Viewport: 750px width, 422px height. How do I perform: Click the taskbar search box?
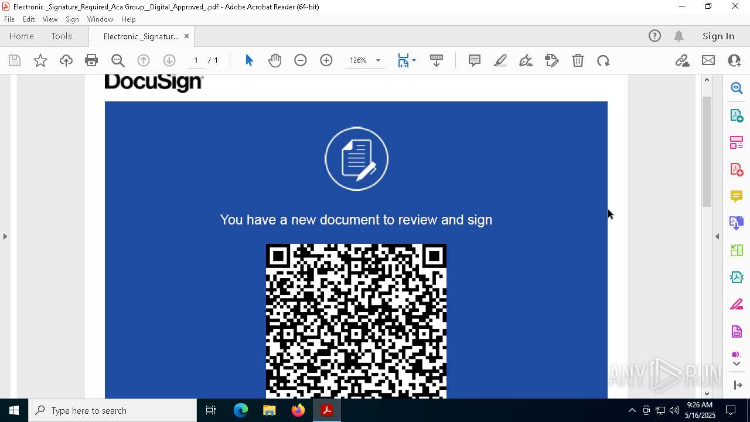112,410
